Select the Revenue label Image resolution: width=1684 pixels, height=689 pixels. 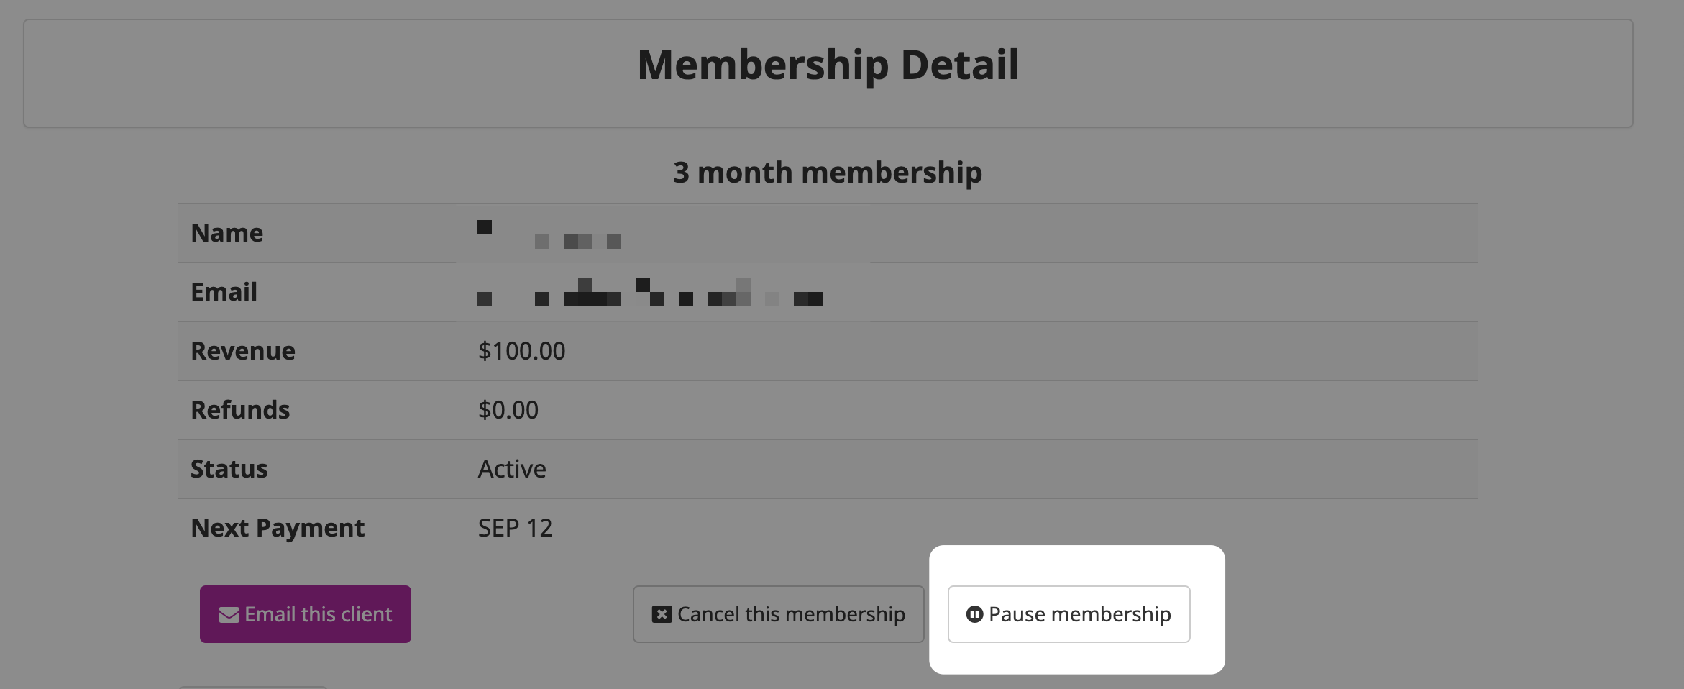tap(243, 351)
